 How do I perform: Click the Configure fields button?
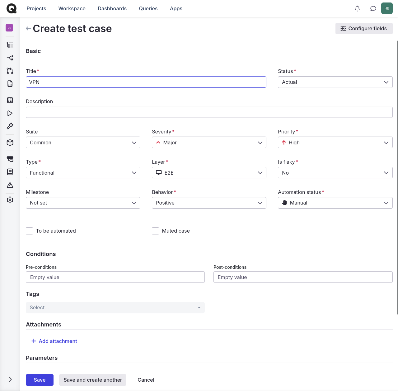click(364, 28)
